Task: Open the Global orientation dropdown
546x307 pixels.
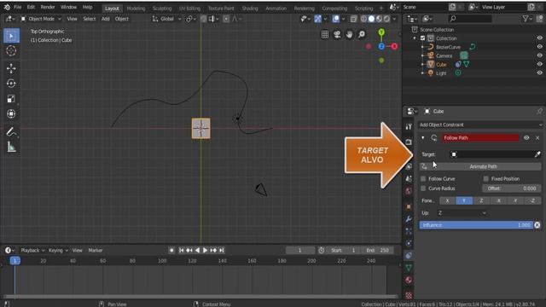Action: coord(167,19)
